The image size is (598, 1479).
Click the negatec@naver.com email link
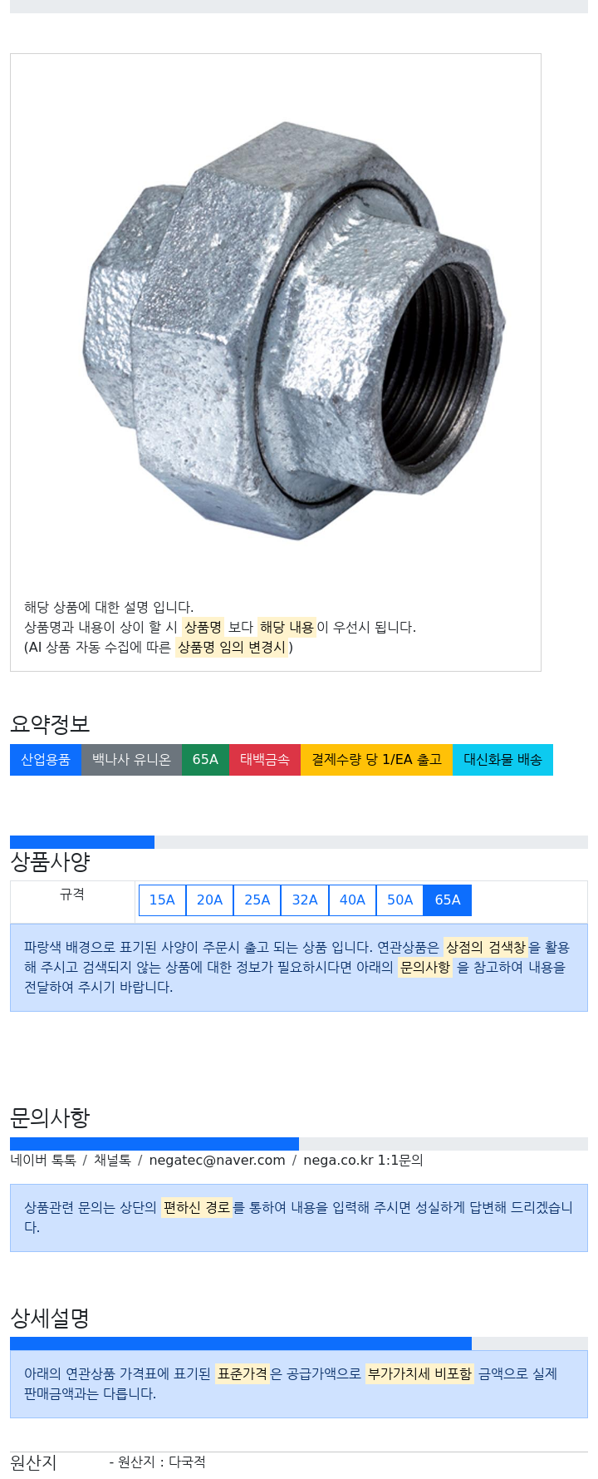click(217, 1160)
